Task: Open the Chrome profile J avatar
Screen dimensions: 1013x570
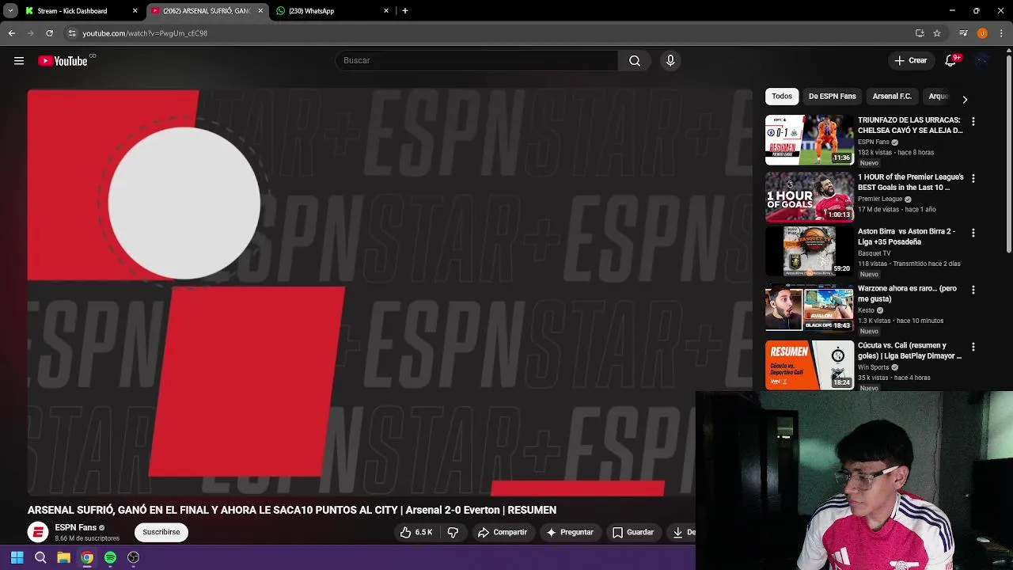Action: 982,33
